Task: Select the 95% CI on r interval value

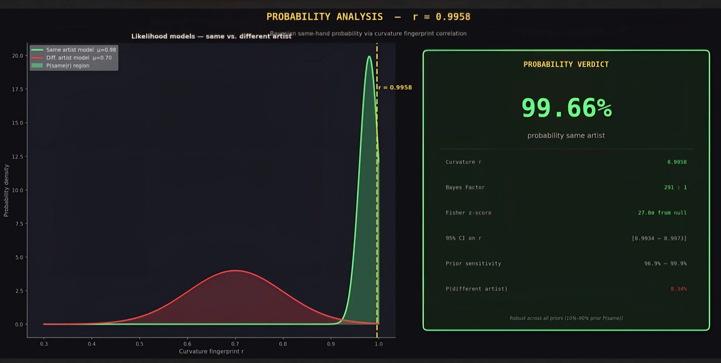Action: point(659,238)
